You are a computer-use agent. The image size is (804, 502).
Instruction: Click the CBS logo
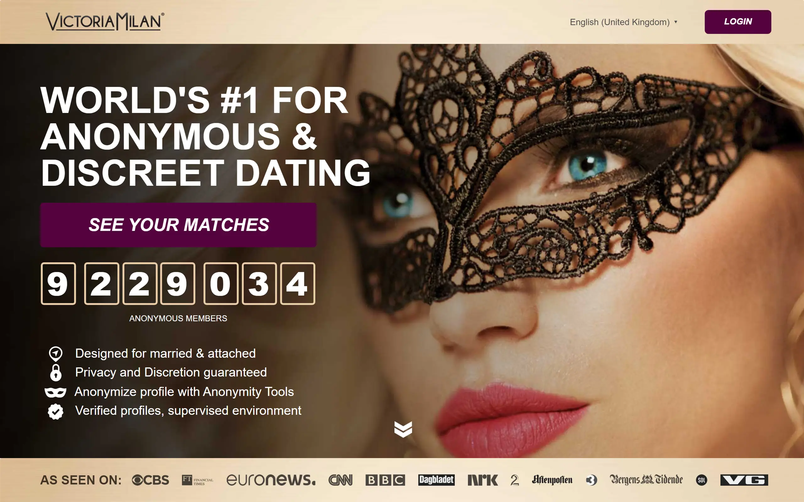tap(150, 480)
